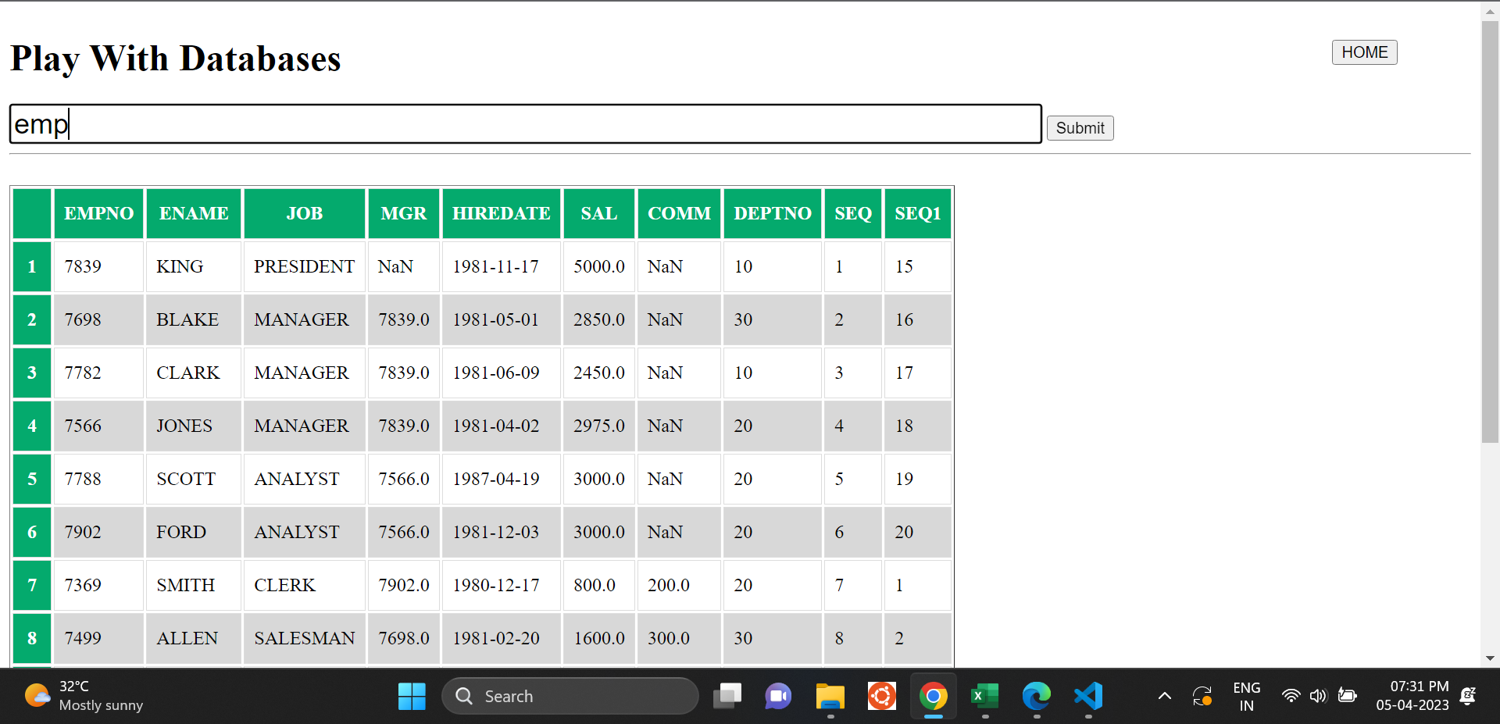Open Wi-Fi settings from the system tray
The image size is (1500, 724).
(x=1291, y=696)
